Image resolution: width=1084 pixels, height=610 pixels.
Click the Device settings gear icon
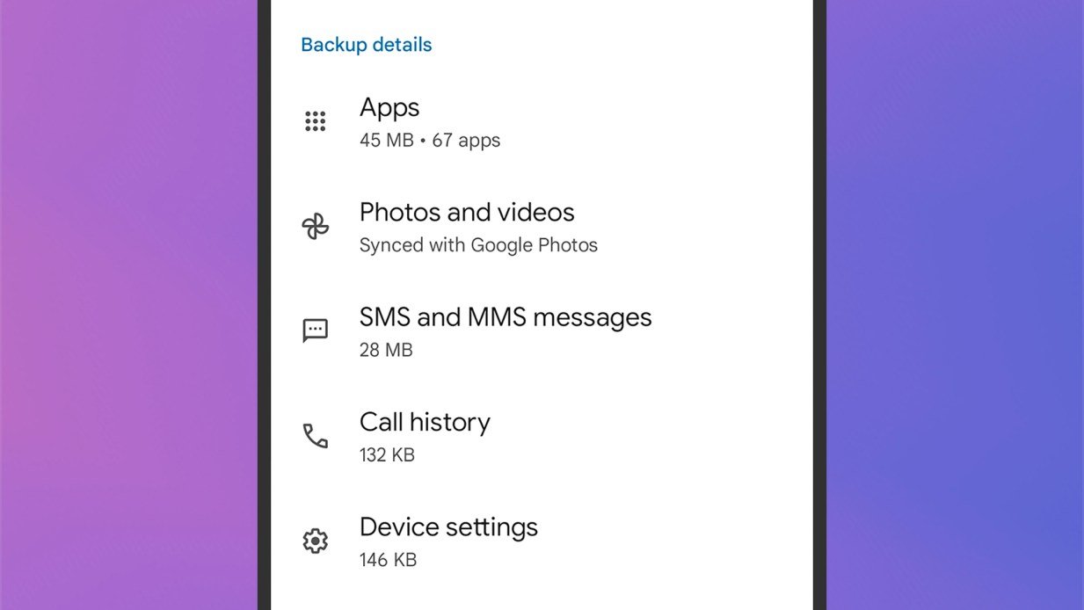point(315,541)
